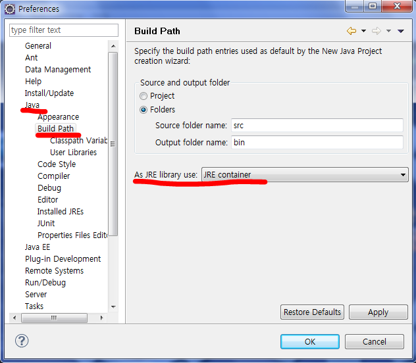The width and height of the screenshot is (416, 363).
Task: Click the horizontal scroll right arrow
Action: (x=101, y=318)
